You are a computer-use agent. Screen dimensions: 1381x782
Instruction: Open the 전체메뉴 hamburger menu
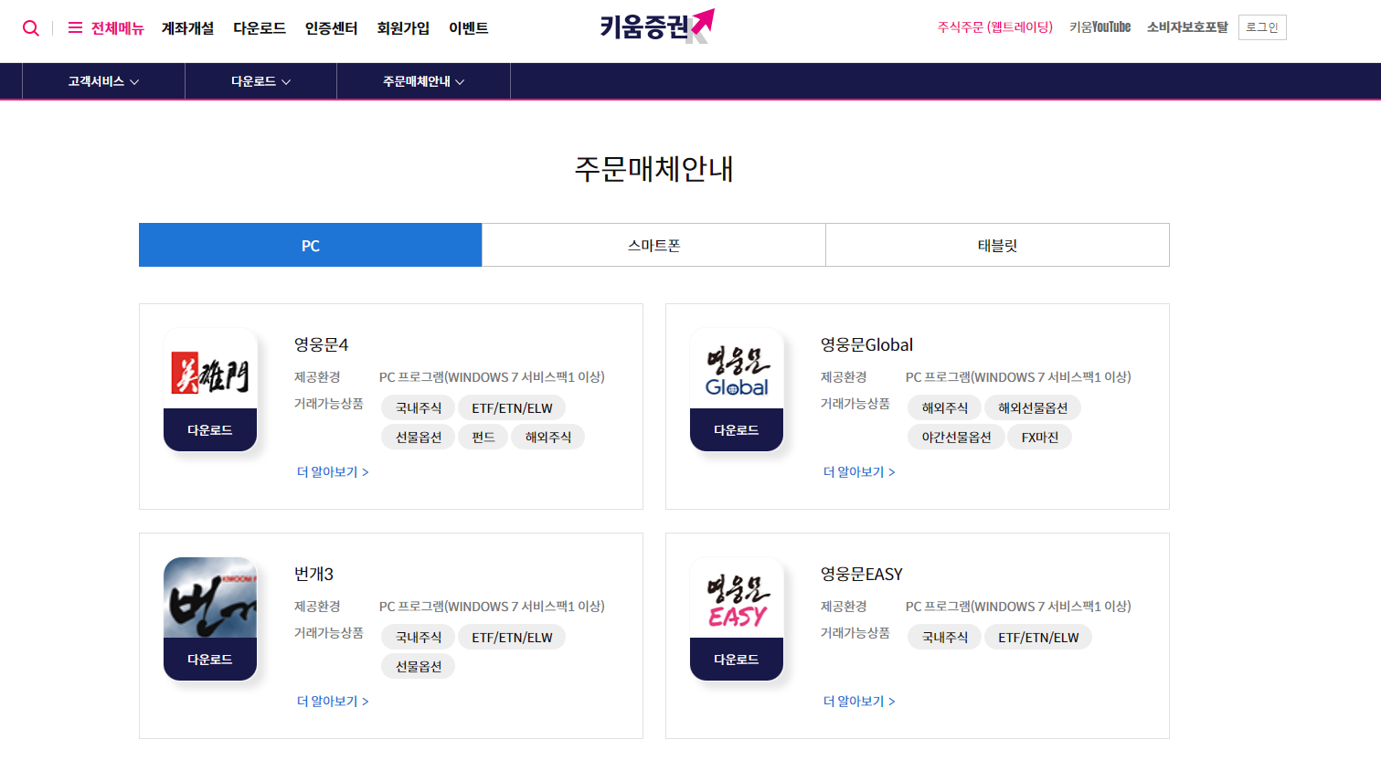pyautogui.click(x=106, y=28)
